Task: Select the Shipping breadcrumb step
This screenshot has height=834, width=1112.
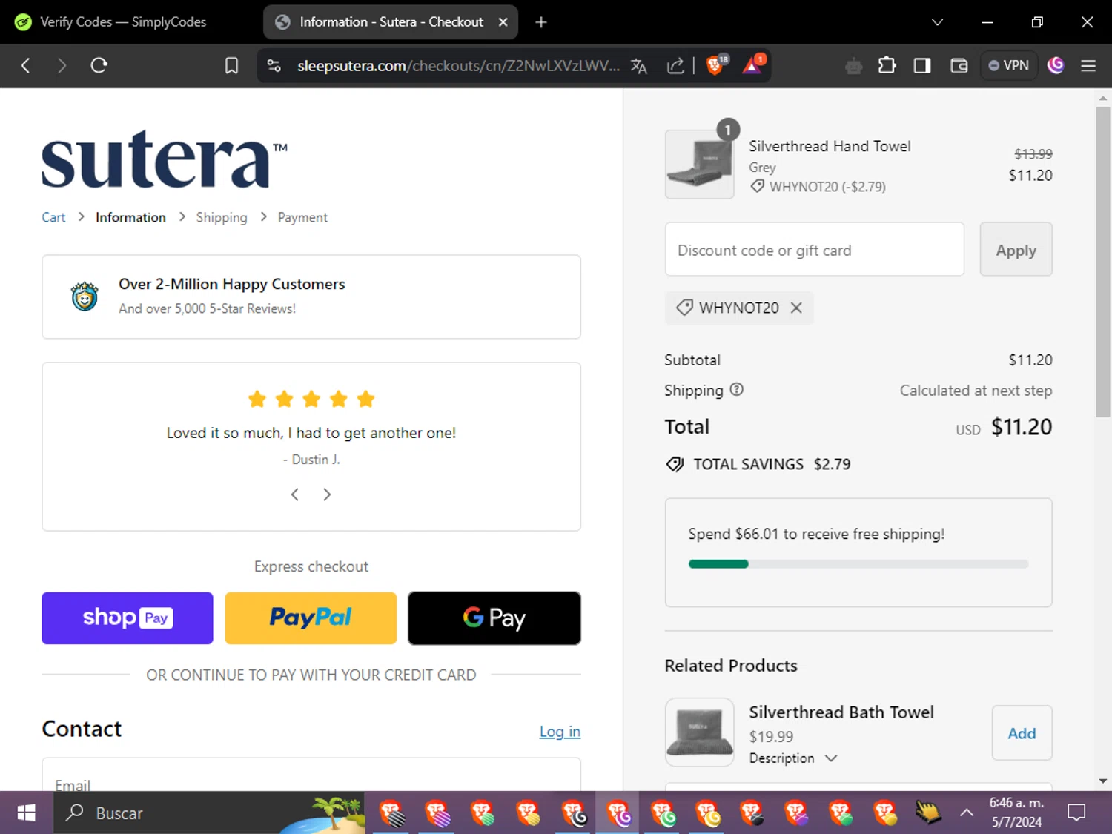Action: coord(222,217)
